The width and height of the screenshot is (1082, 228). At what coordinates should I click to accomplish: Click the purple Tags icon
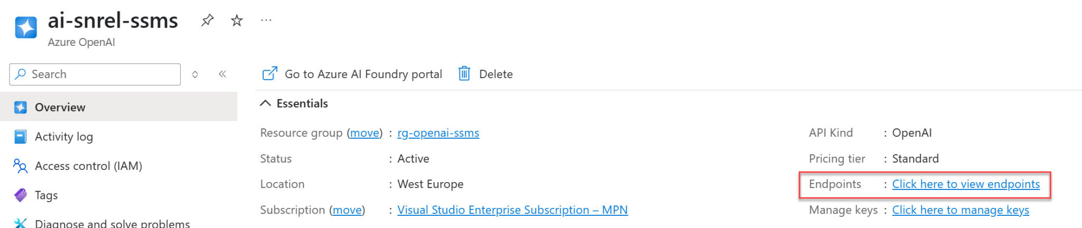(21, 195)
